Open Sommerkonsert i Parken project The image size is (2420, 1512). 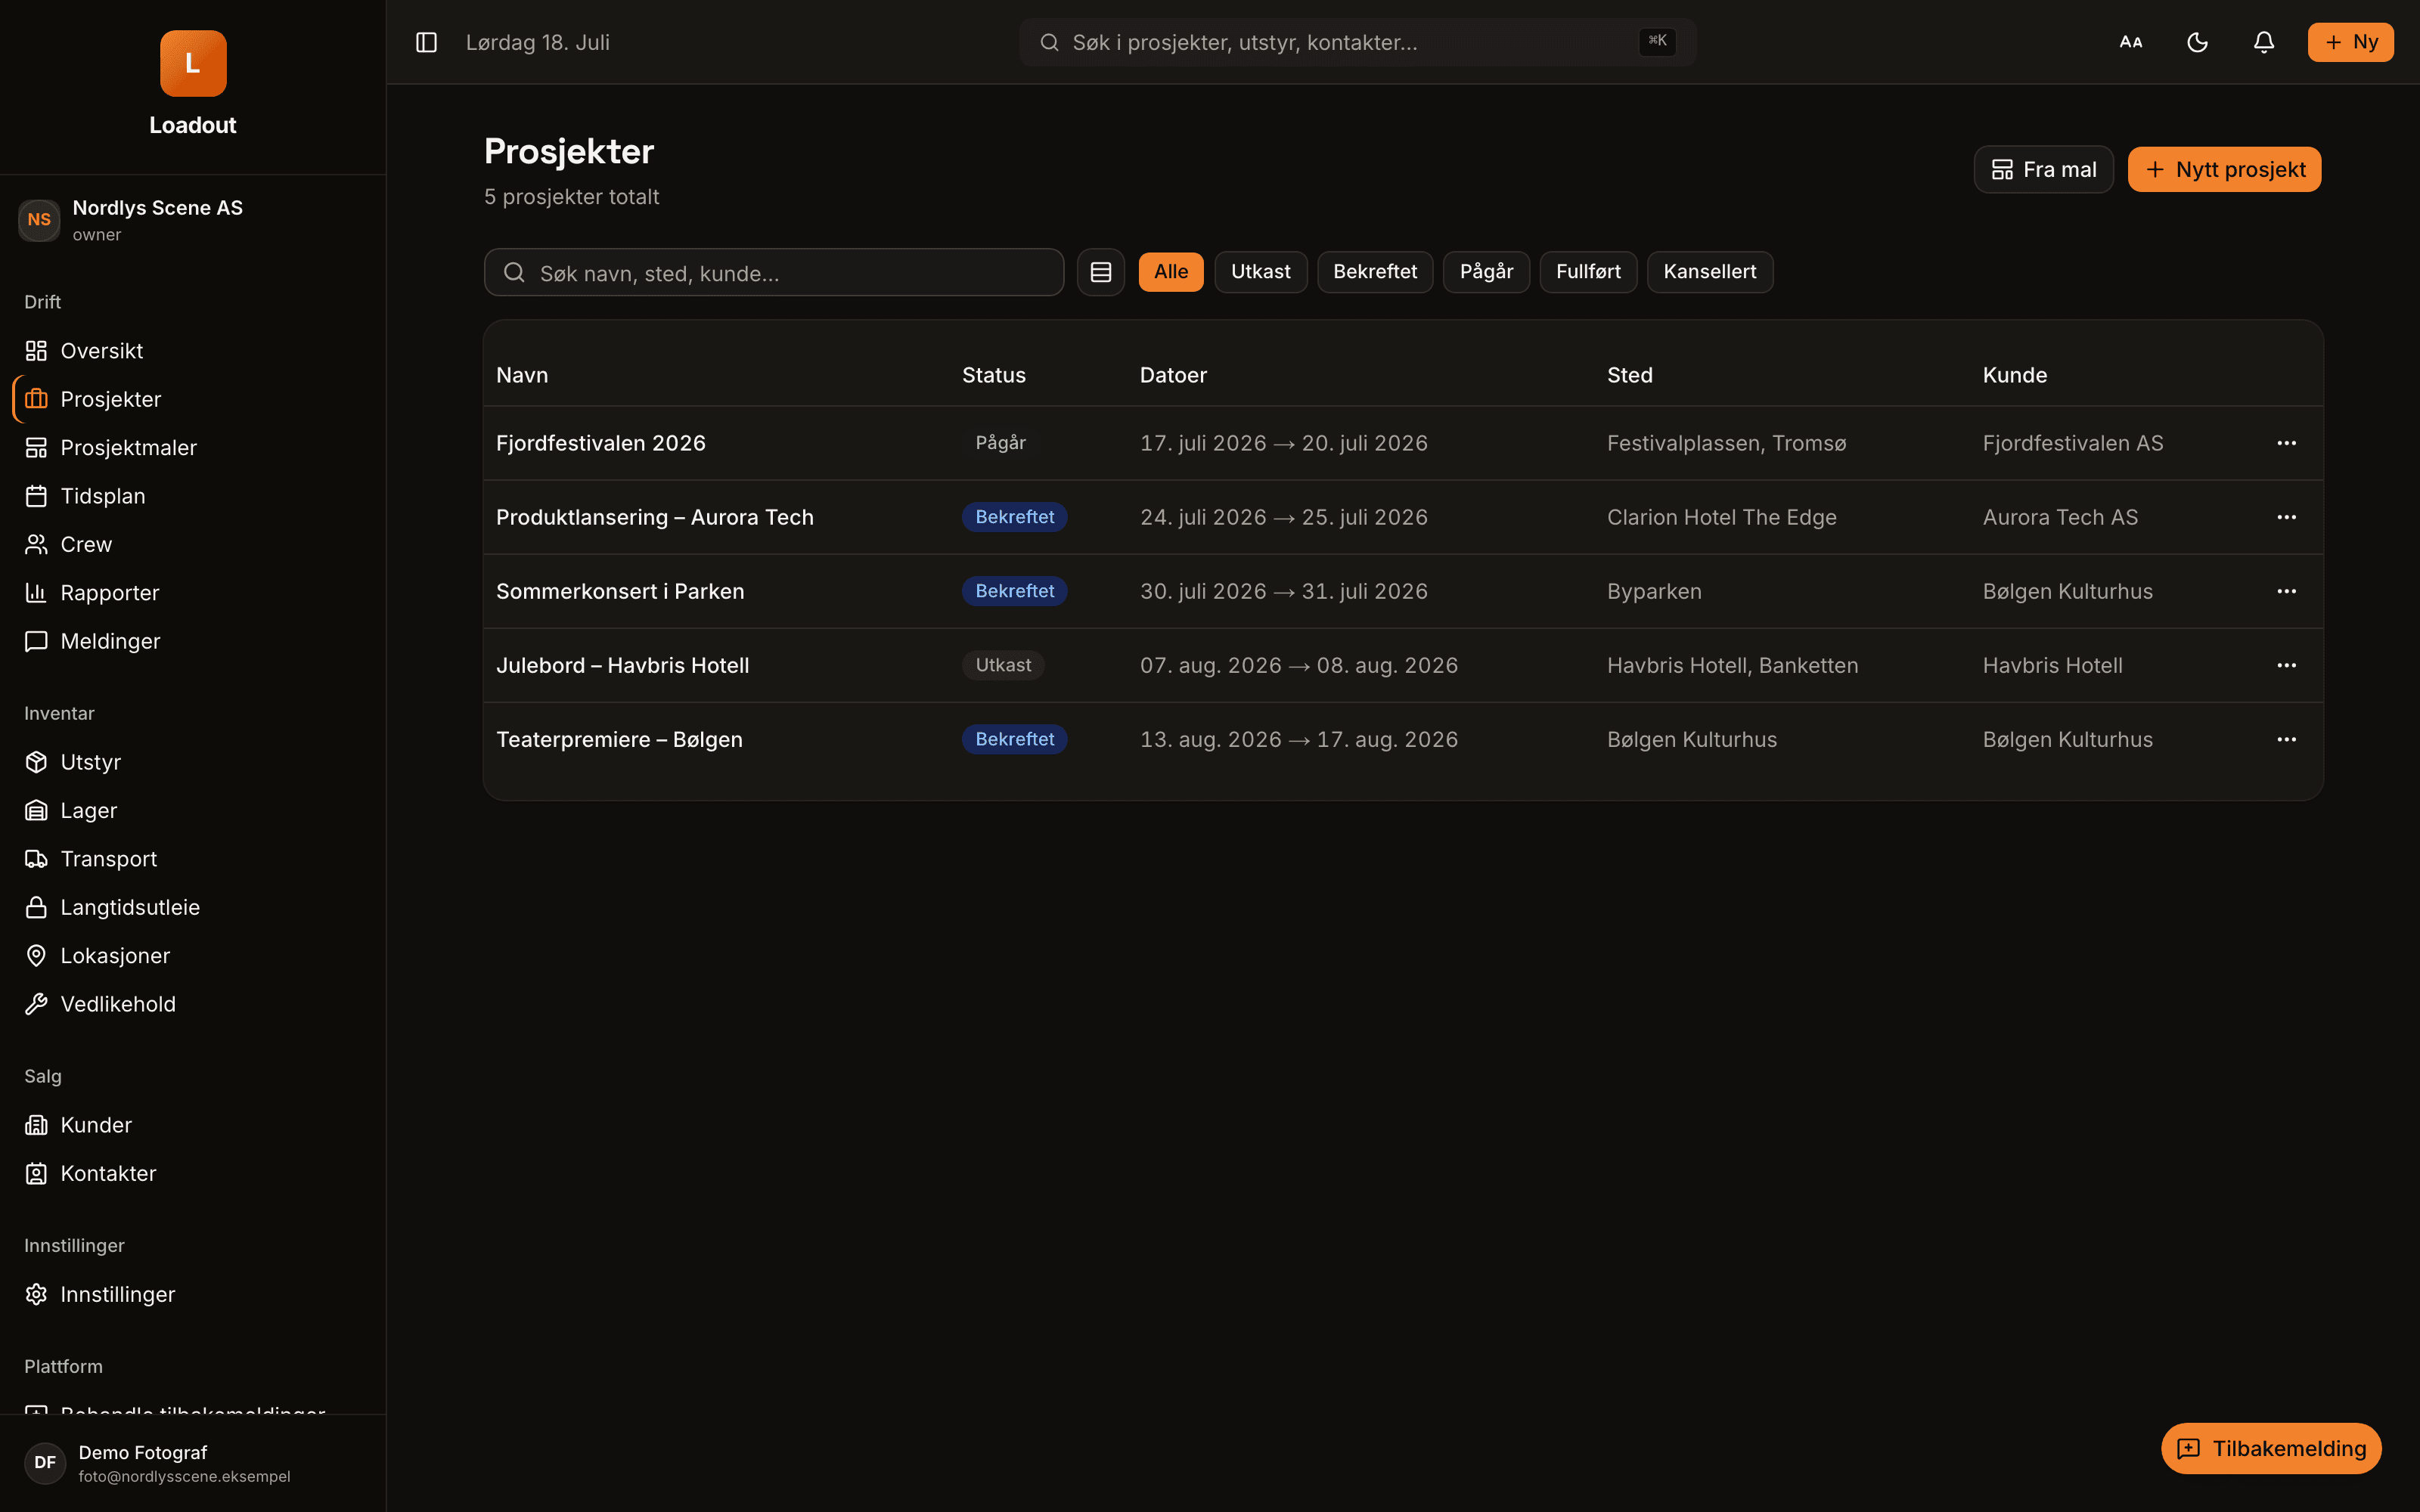pyautogui.click(x=620, y=591)
